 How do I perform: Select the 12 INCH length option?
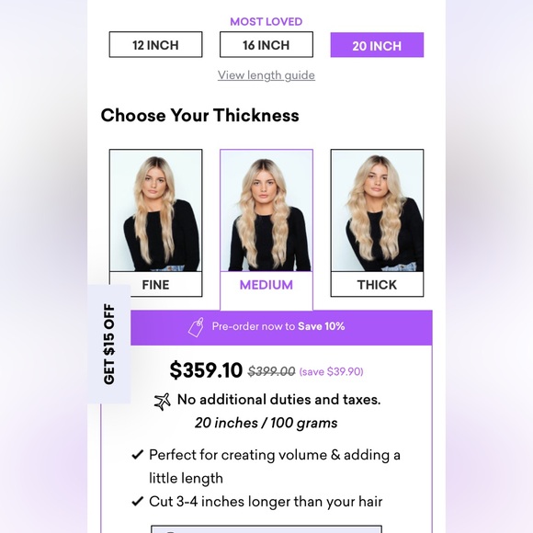coord(155,44)
